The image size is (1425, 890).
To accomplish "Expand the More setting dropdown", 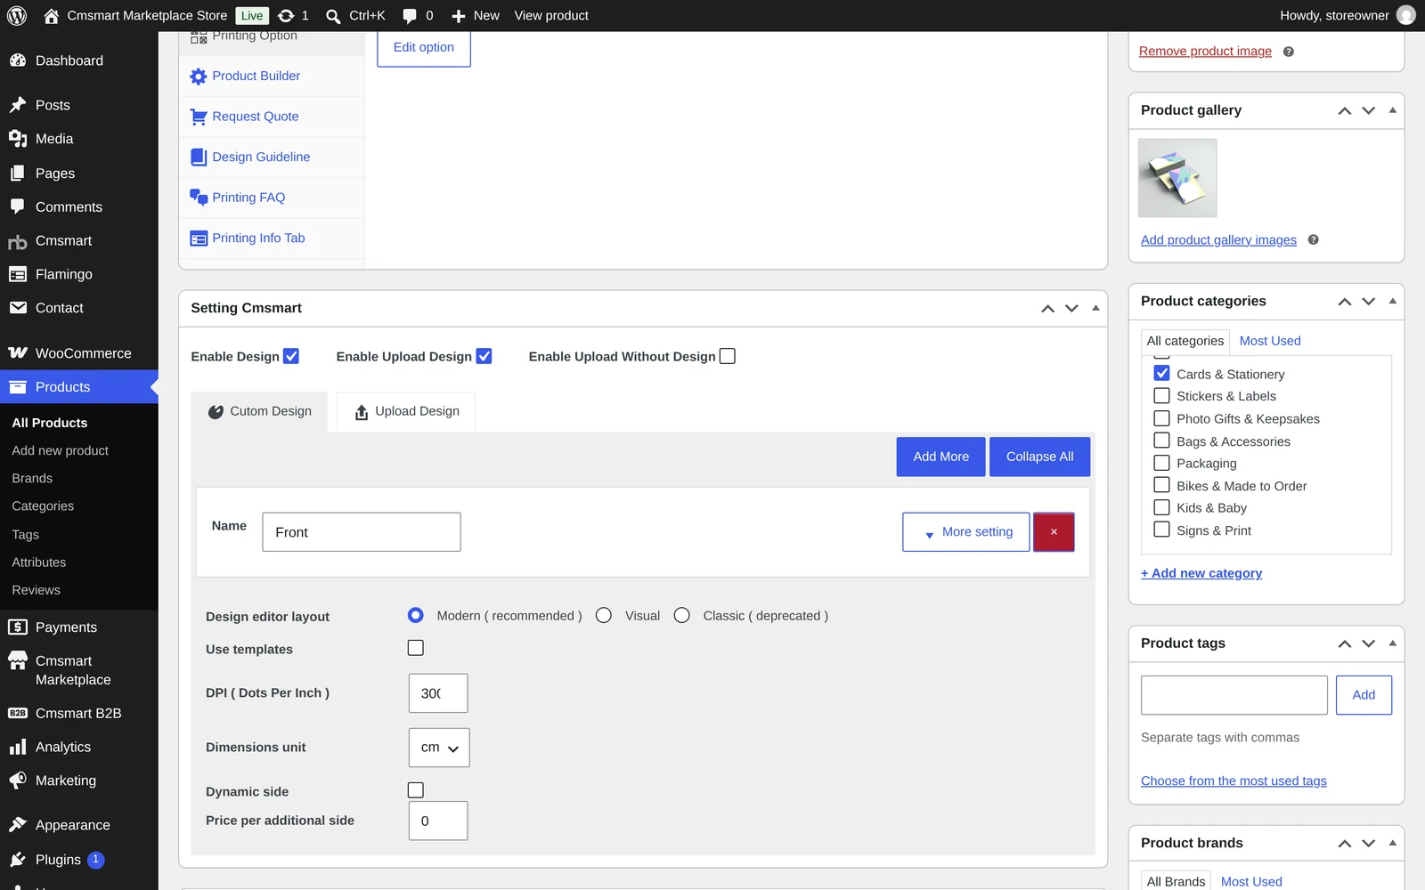I will 966,532.
